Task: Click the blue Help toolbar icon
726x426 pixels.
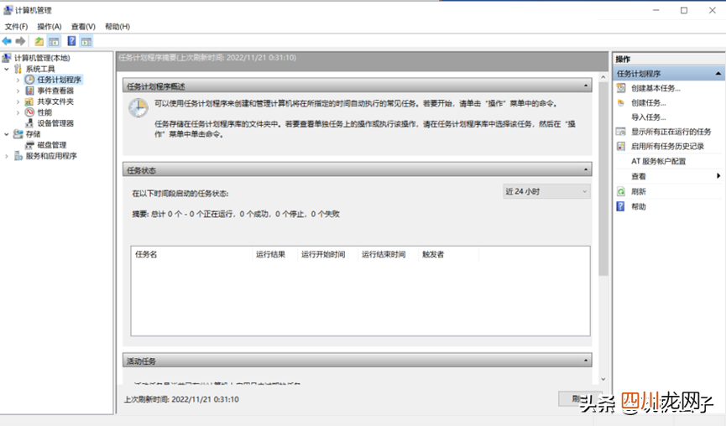Action: [x=71, y=41]
